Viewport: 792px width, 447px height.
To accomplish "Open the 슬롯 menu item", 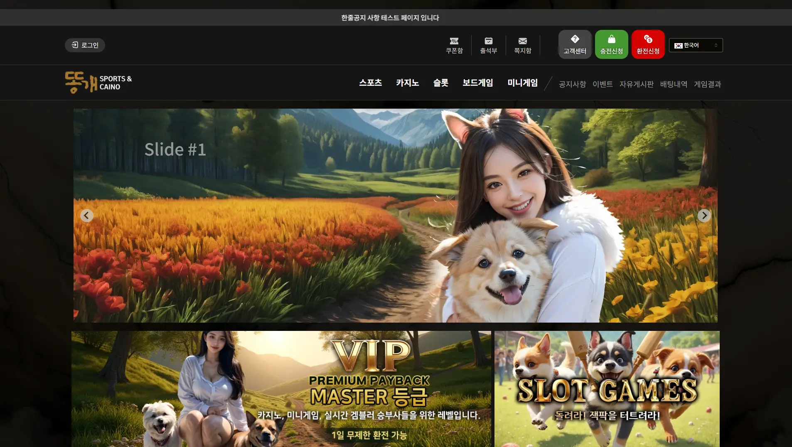I will coord(440,83).
